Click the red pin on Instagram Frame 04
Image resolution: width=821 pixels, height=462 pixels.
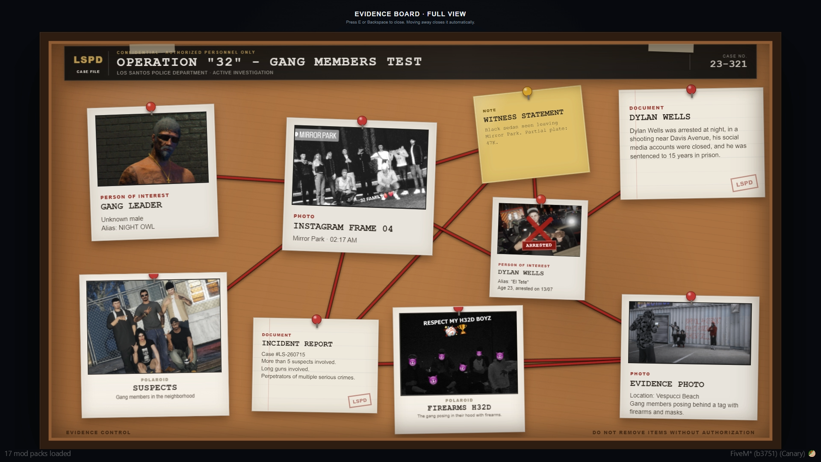362,121
